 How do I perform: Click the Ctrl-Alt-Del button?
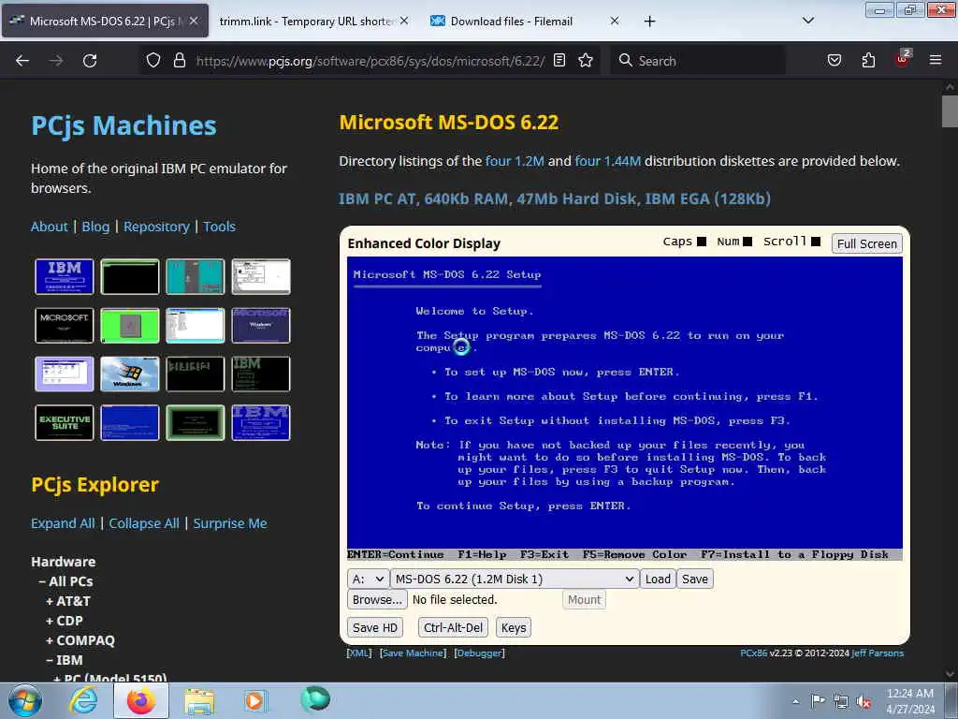454,628
